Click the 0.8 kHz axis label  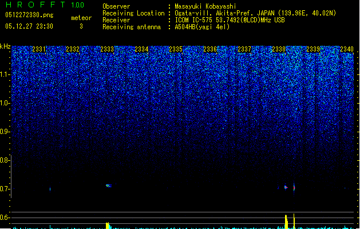[5, 160]
